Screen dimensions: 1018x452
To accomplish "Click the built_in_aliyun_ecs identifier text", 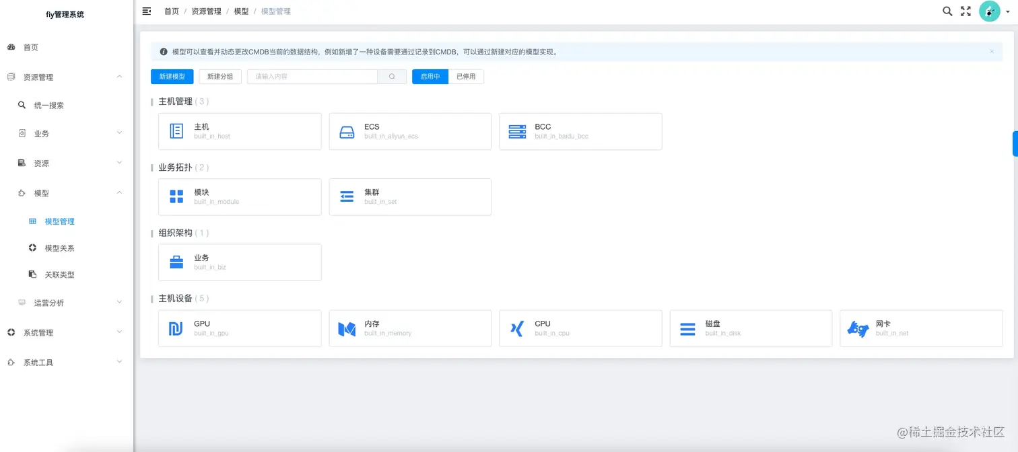I will click(391, 137).
